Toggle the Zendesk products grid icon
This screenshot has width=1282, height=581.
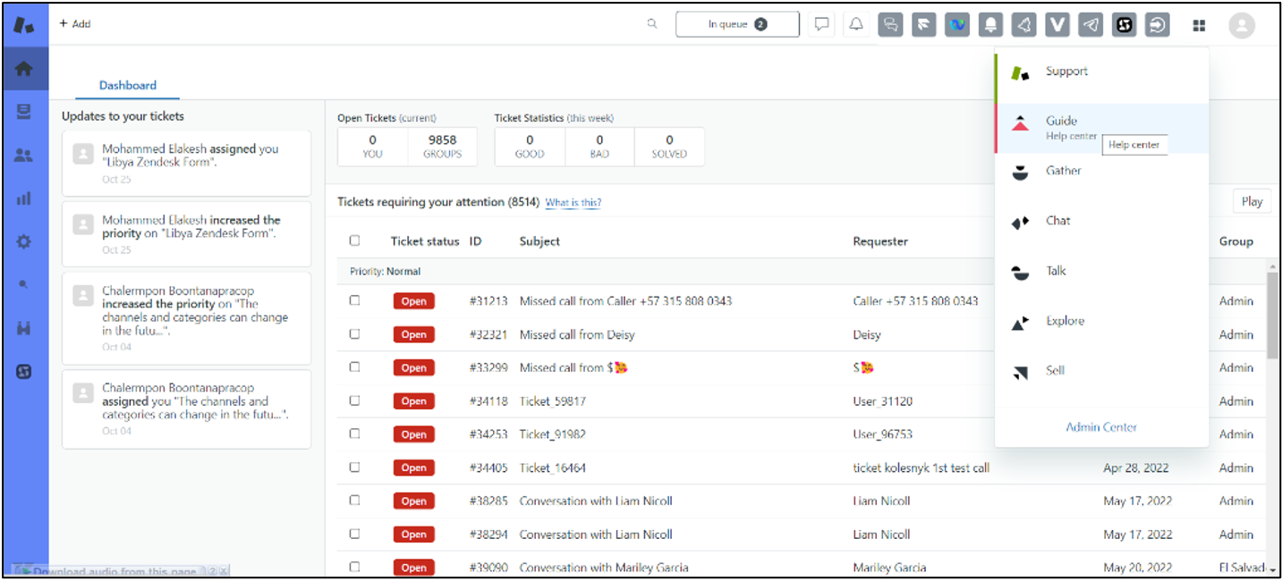tap(1199, 25)
